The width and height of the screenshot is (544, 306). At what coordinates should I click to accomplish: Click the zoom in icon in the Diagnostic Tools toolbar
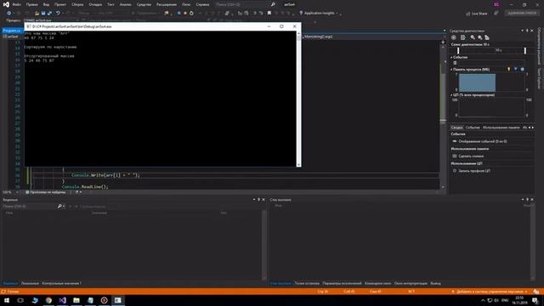pyautogui.click(x=473, y=37)
